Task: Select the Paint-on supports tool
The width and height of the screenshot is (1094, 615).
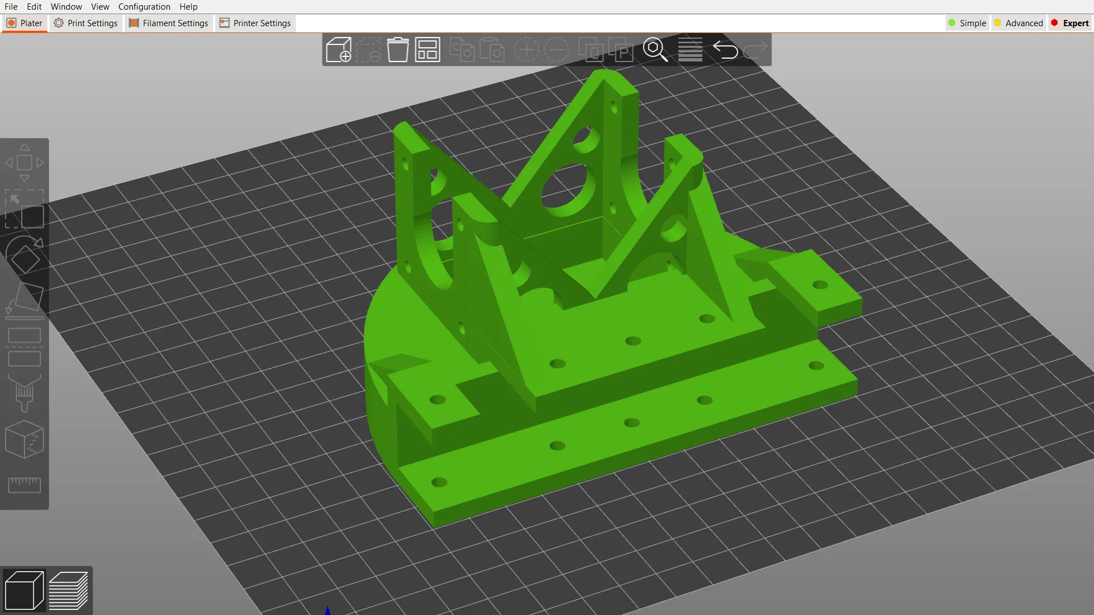Action: 25,393
